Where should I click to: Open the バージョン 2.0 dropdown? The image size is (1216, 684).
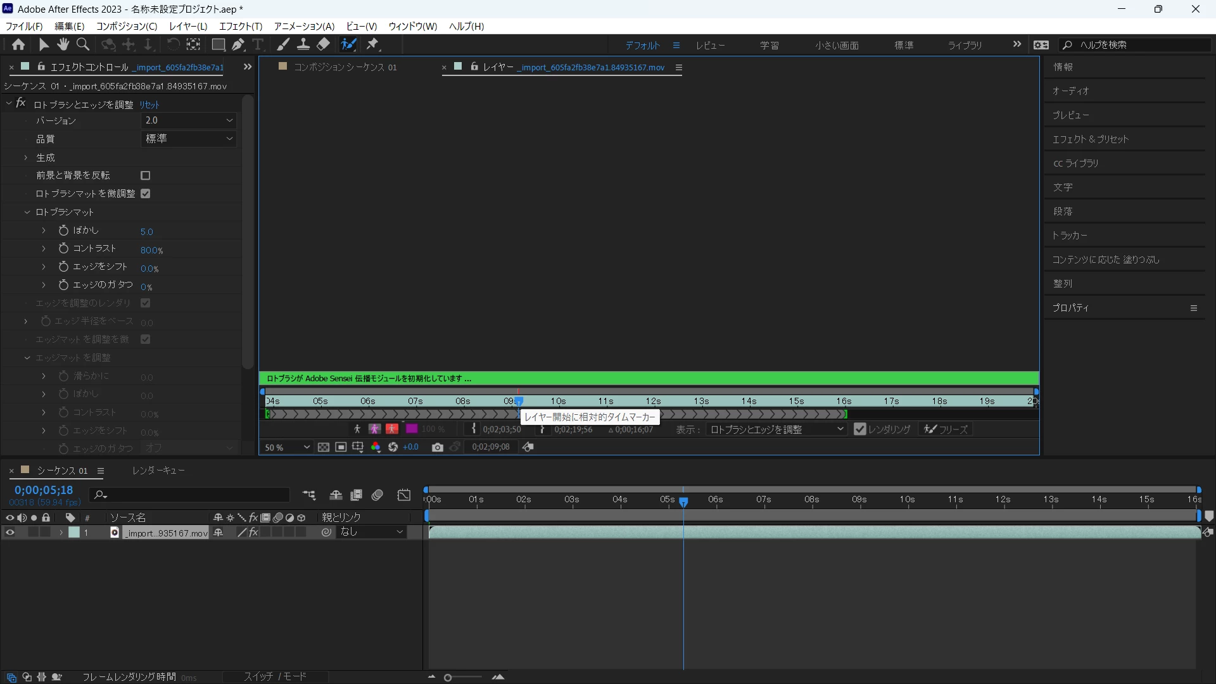188,120
